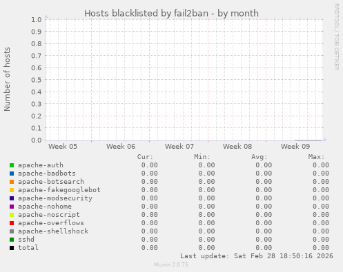Click the total Avg value
Screen dimensions: 343x272
264,248
